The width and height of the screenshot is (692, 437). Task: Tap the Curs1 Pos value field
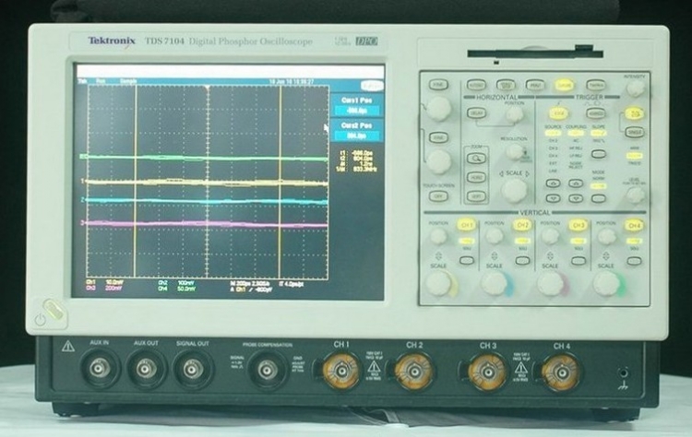(356, 111)
